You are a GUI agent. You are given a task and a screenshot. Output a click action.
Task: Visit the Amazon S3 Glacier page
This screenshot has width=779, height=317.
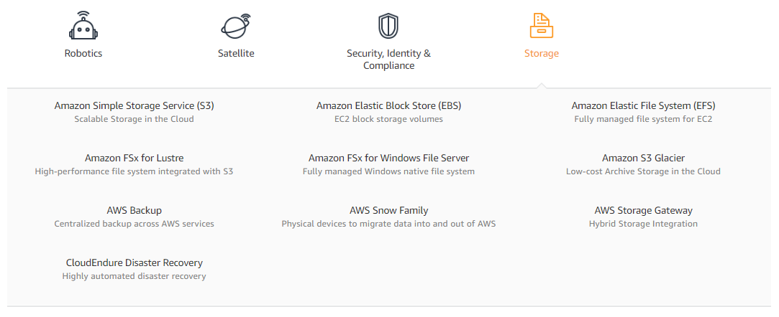click(643, 158)
